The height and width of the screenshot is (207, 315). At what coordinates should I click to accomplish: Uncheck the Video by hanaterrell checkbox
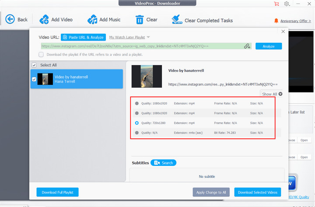pyautogui.click(x=34, y=79)
